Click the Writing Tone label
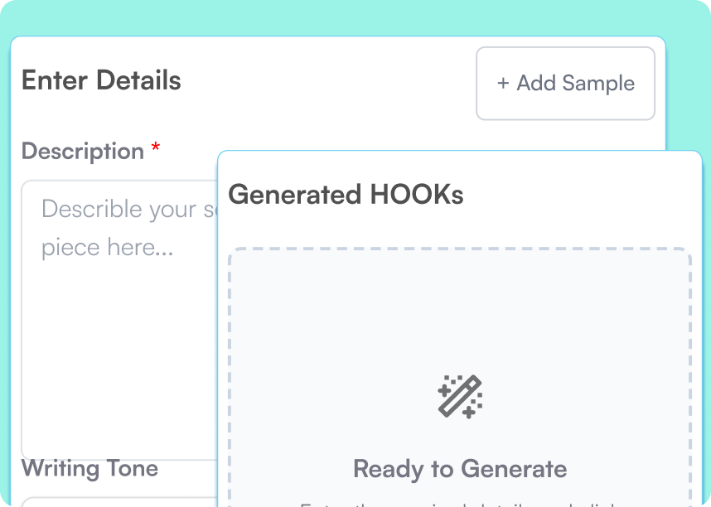Screen dimensions: 711x507 [89, 468]
